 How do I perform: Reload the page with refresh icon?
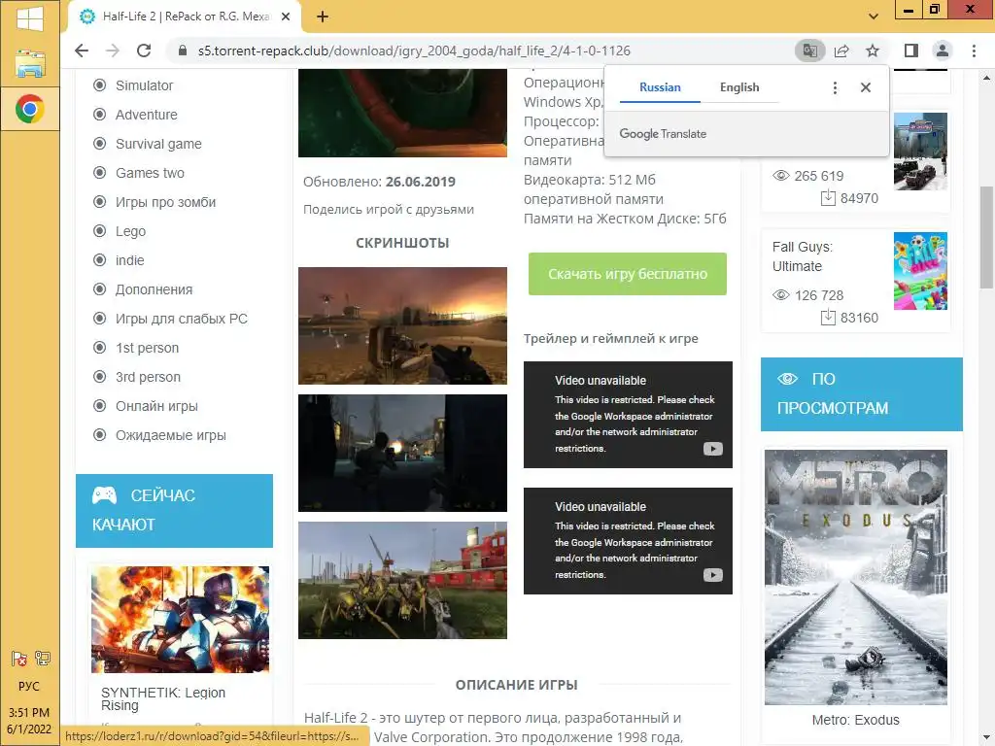tap(144, 51)
